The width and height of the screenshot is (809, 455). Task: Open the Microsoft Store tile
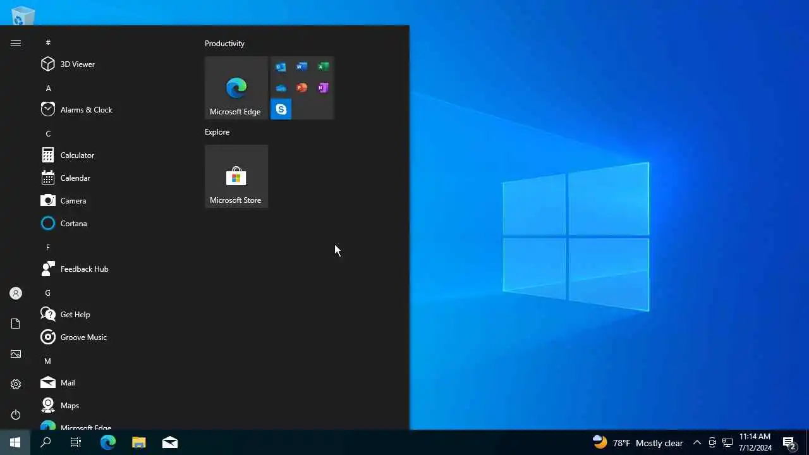pos(236,176)
